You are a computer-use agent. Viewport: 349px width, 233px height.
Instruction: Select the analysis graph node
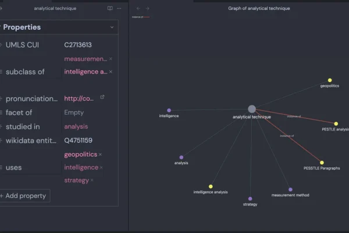tap(181, 157)
